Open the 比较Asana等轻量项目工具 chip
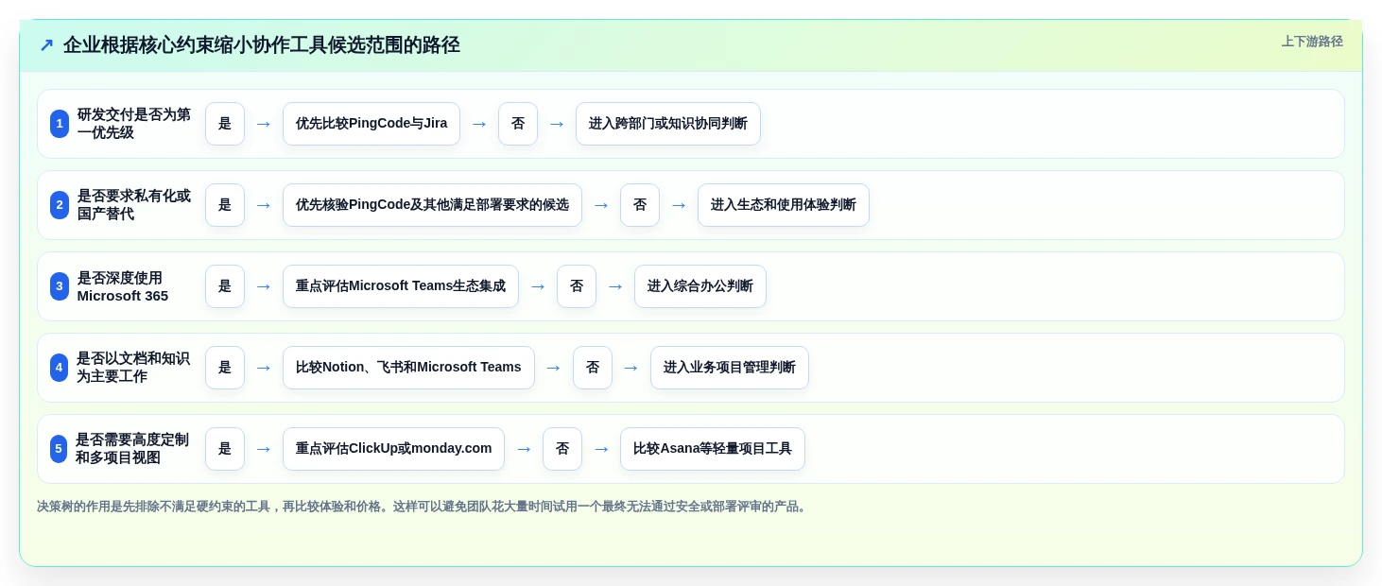The height and width of the screenshot is (586, 1382). tap(713, 449)
